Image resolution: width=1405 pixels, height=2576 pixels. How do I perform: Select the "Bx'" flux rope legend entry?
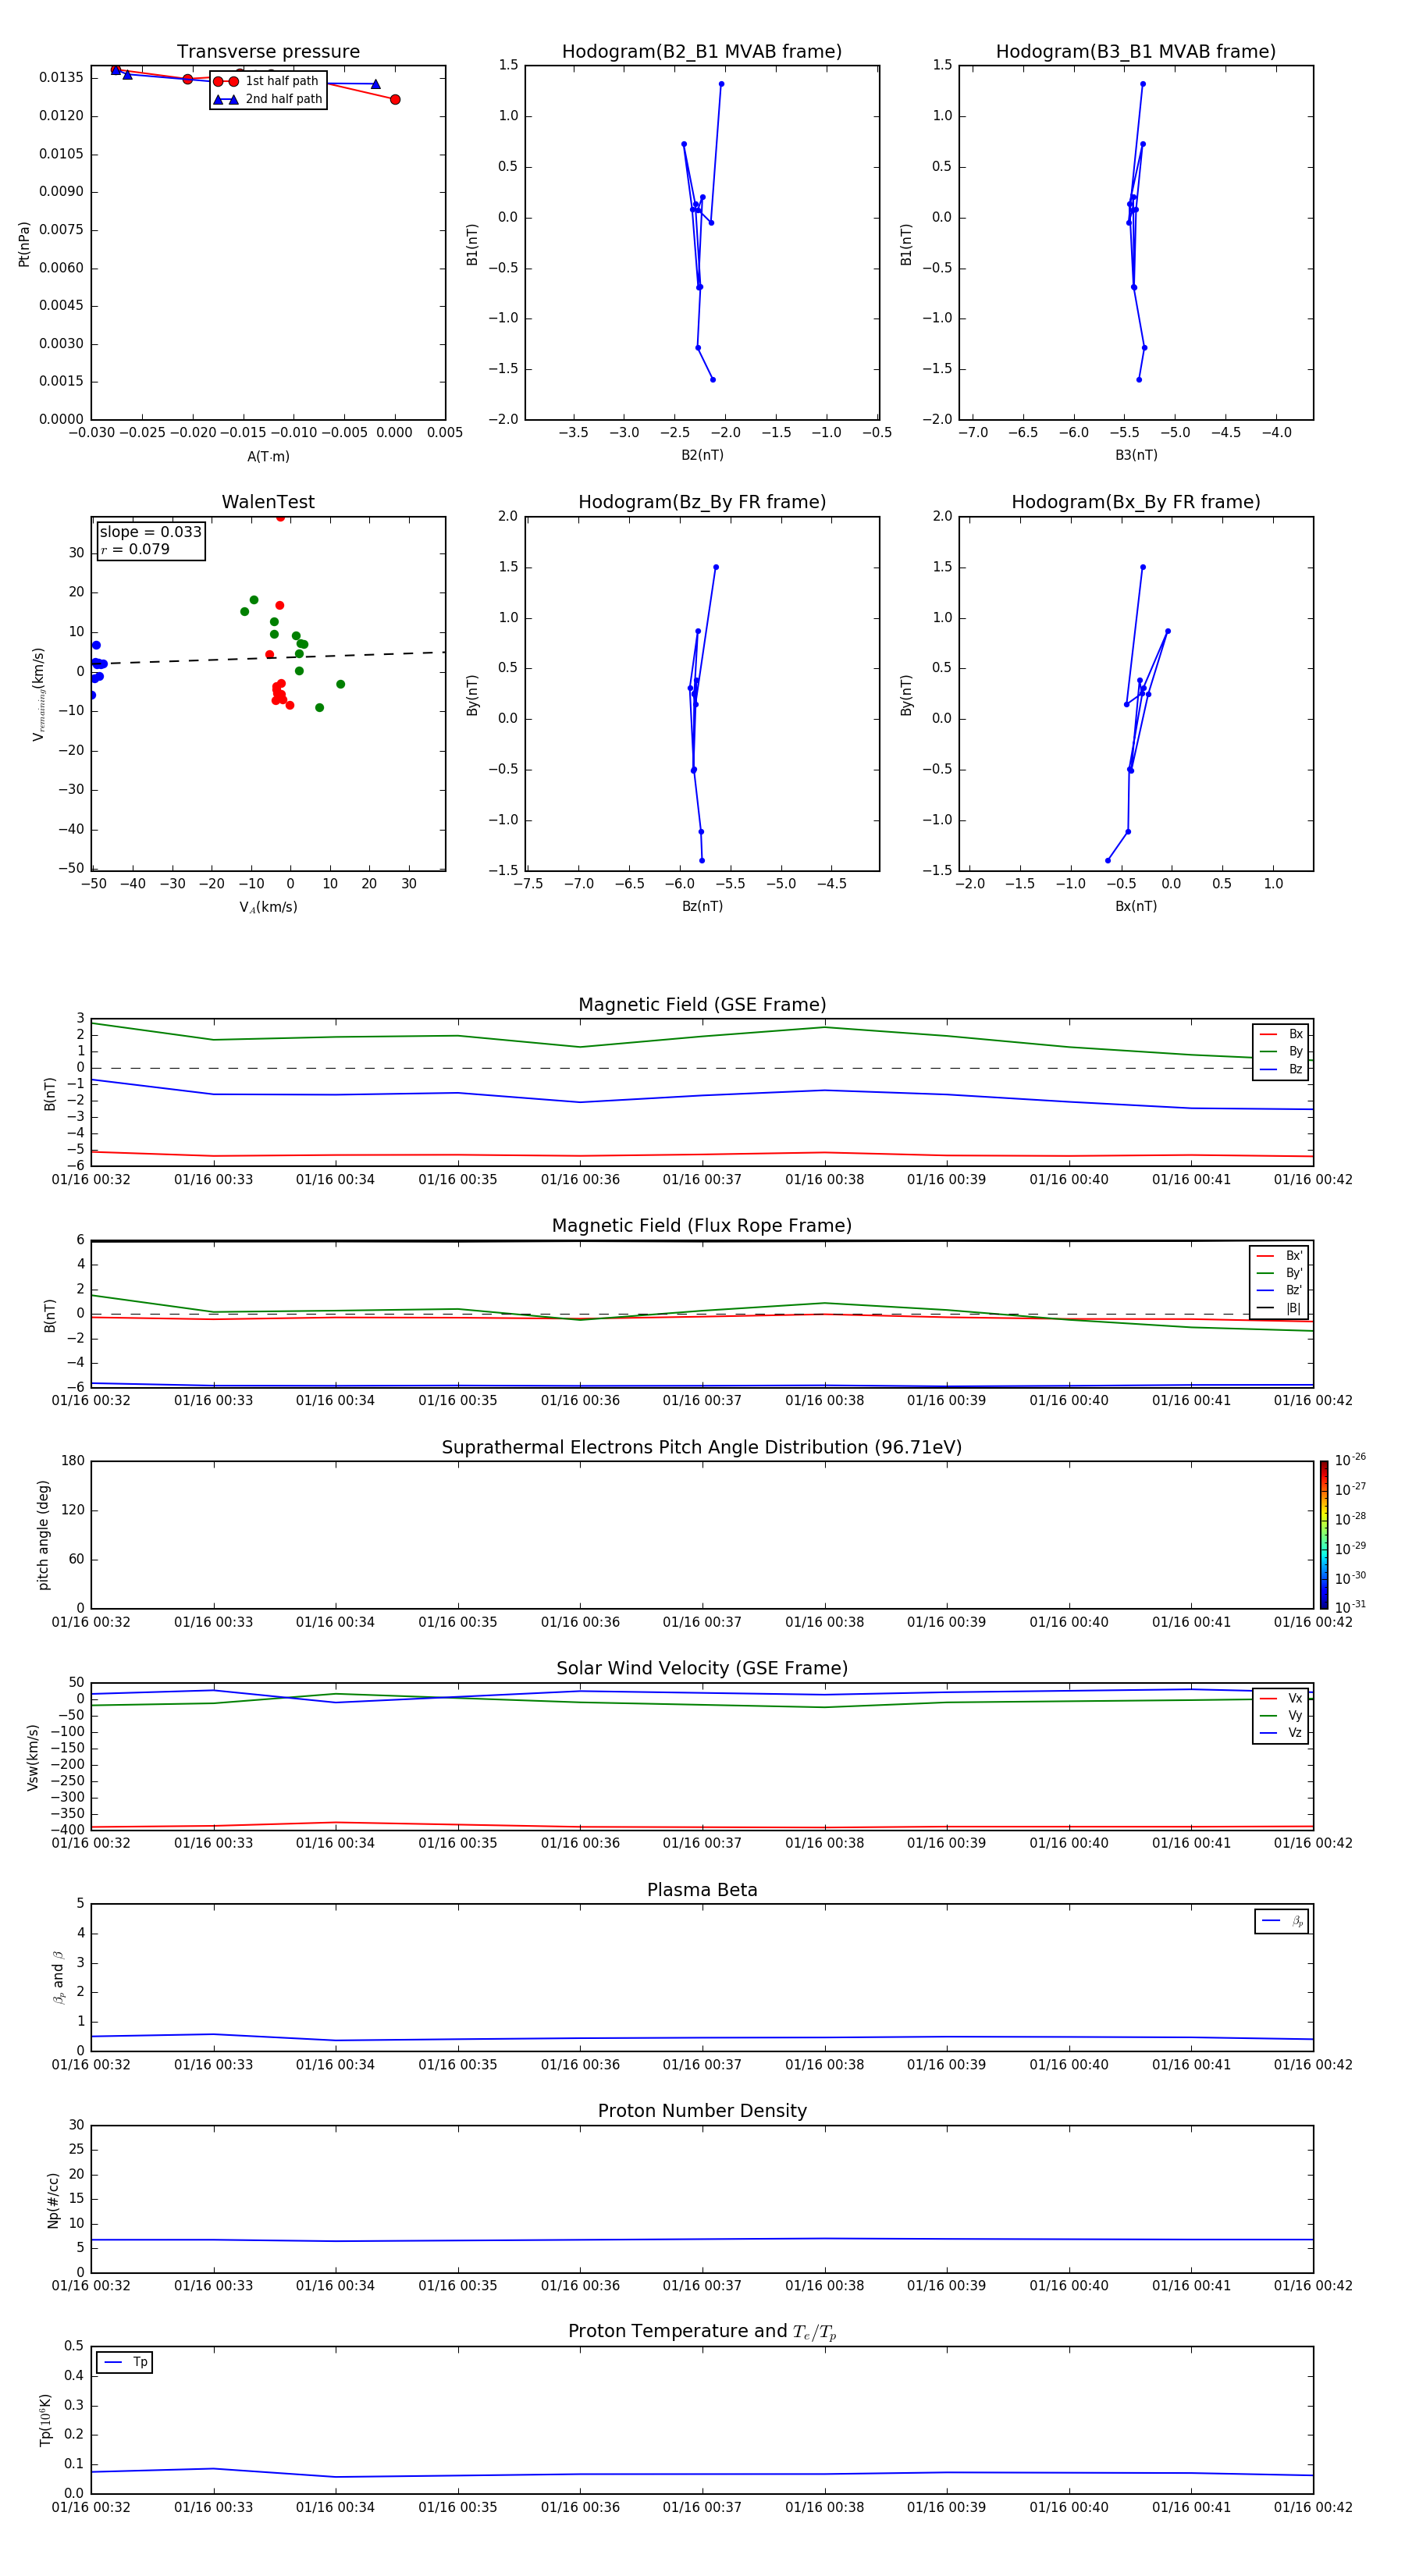pos(1280,1256)
